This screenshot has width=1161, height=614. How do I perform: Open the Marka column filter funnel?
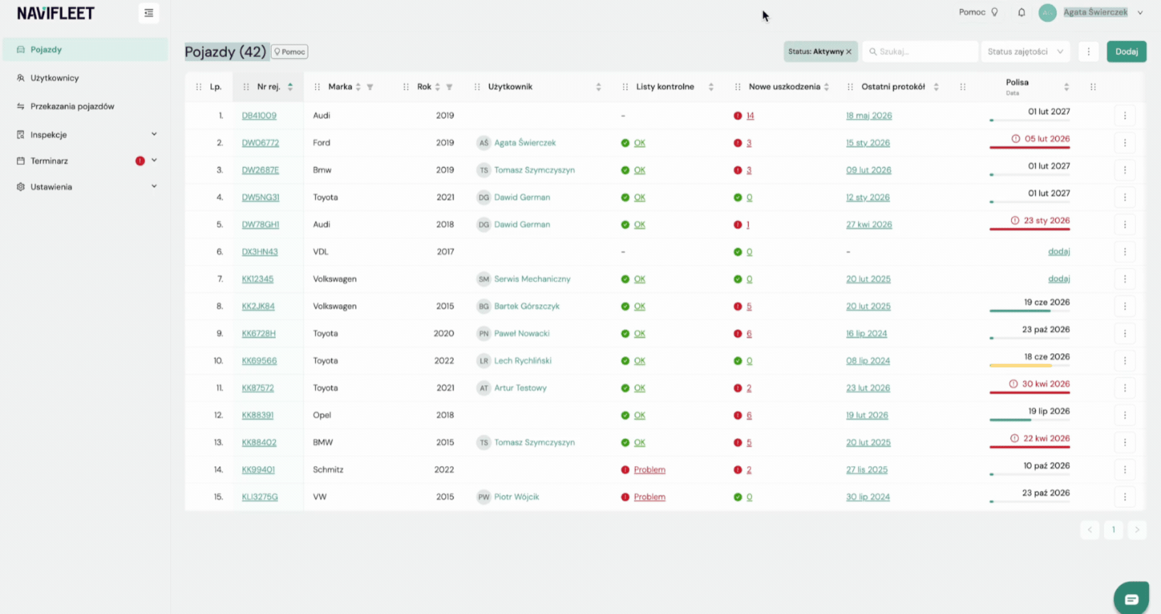click(370, 87)
